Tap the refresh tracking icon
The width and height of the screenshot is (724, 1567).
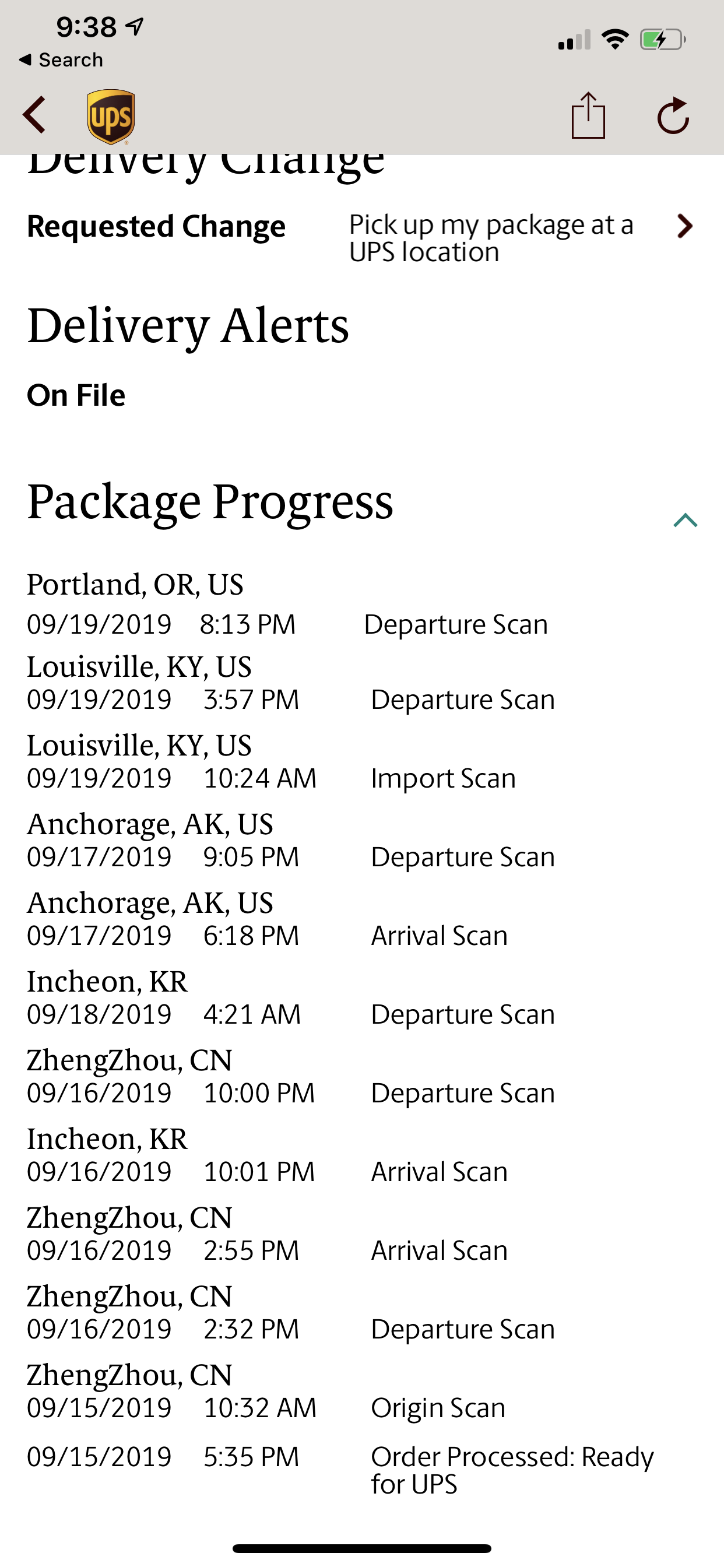pyautogui.click(x=673, y=115)
